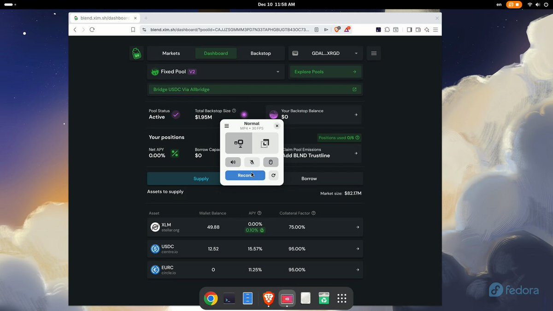Open Brave reader mode icon
Screen dimensions: 553x311
tap(317, 29)
